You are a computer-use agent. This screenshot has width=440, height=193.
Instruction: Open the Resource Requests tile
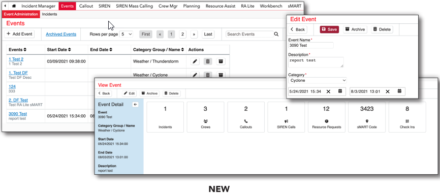(327, 117)
